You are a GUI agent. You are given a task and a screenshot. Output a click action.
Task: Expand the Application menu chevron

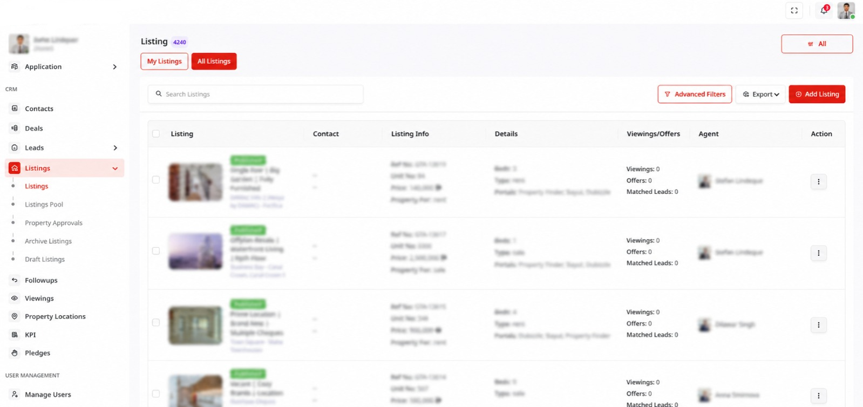pos(114,67)
